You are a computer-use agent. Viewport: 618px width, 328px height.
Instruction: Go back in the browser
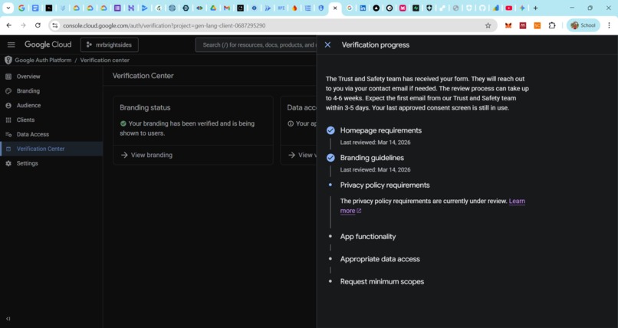(x=9, y=25)
